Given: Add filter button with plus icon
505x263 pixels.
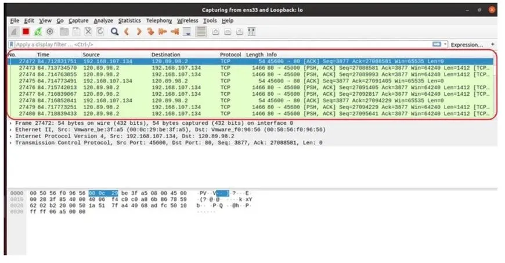Looking at the screenshot, I should click(492, 44).
